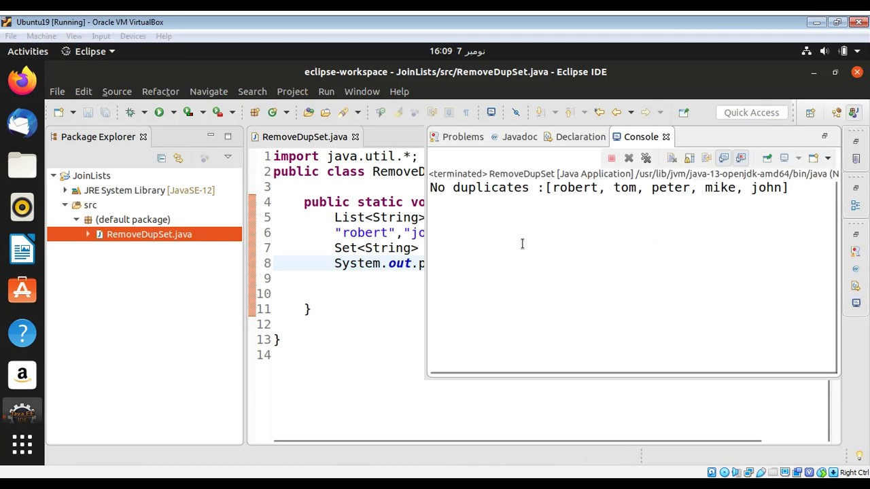The width and height of the screenshot is (870, 489).
Task: Click the Open Type icon in toolbar
Action: [309, 112]
